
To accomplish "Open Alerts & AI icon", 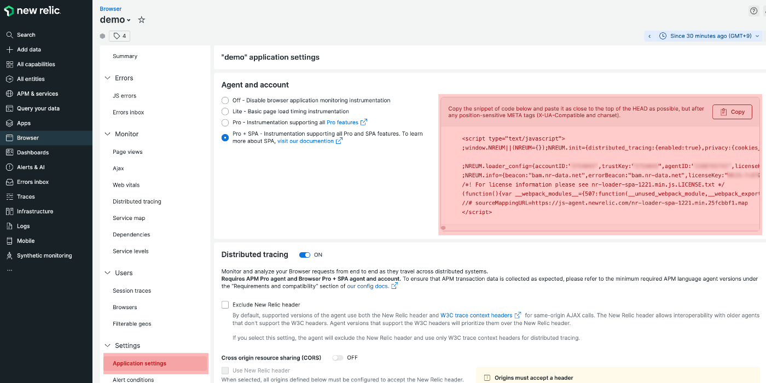I will [9, 167].
